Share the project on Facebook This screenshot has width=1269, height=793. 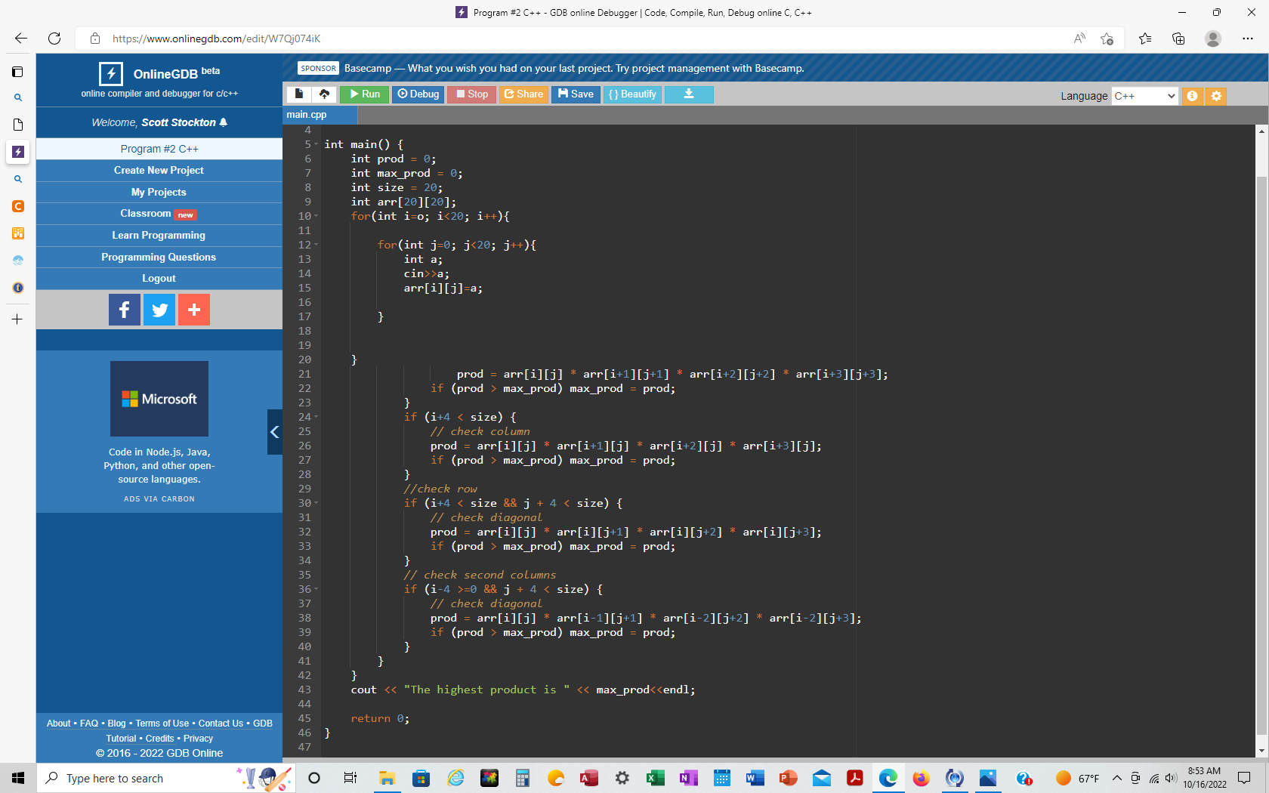click(124, 310)
